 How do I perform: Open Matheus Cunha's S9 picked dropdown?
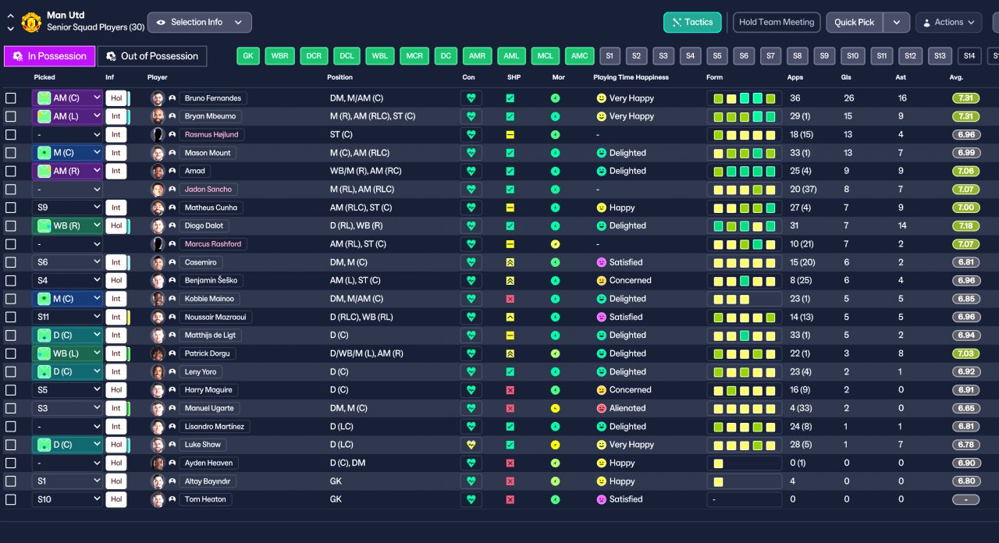68,208
